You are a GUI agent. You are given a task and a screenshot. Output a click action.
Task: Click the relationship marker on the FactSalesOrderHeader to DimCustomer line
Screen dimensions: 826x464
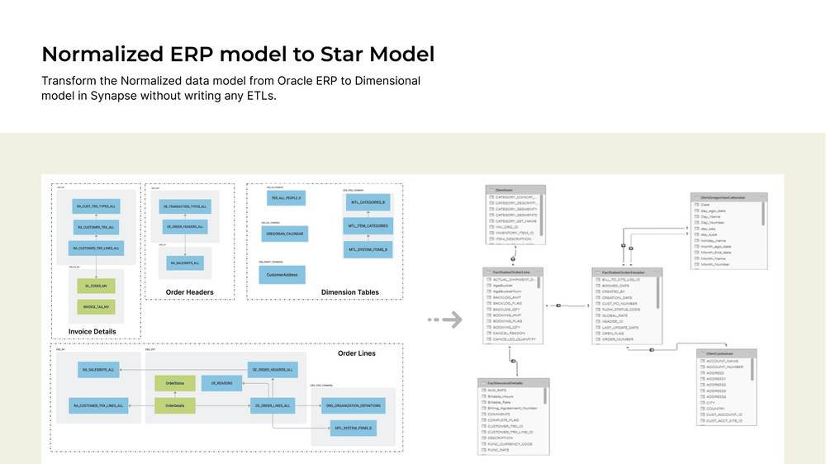(652, 350)
